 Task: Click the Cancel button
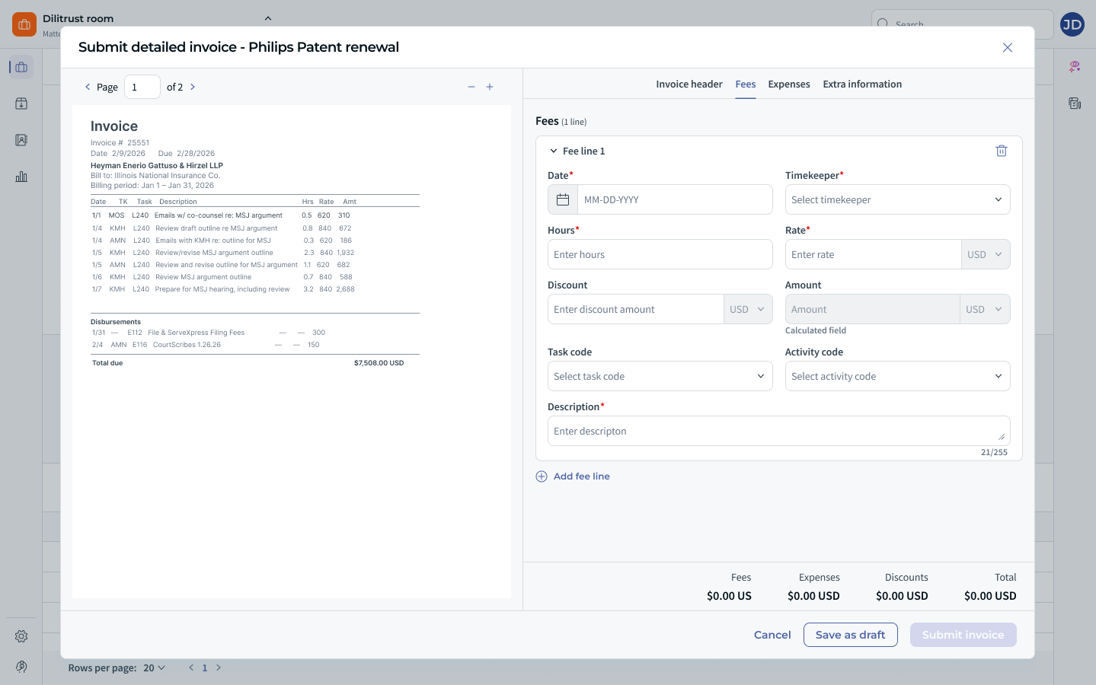pyautogui.click(x=772, y=635)
